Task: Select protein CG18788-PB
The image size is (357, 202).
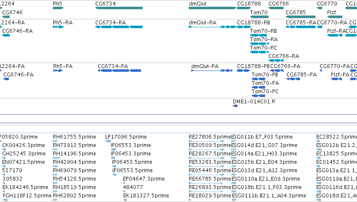Action: pos(244,71)
